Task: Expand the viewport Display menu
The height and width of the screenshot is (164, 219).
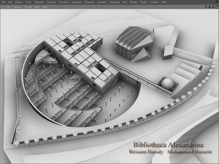Action: (28, 7)
